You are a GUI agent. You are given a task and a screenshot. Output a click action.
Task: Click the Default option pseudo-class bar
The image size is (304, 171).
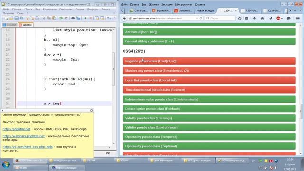209,109
